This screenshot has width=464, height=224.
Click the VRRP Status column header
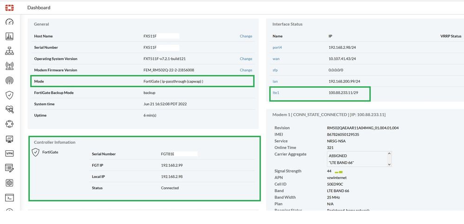pyautogui.click(x=451, y=36)
